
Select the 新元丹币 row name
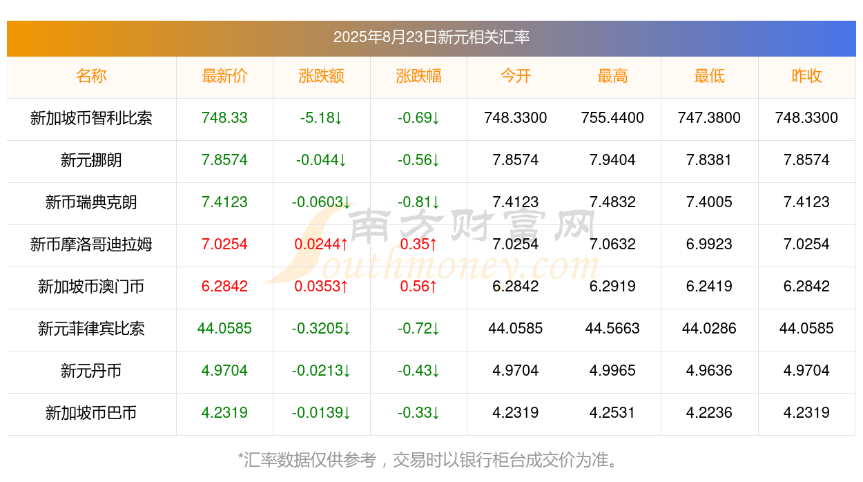coord(91,371)
